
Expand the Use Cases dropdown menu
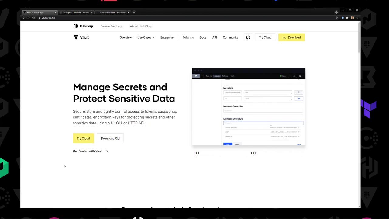146,37
